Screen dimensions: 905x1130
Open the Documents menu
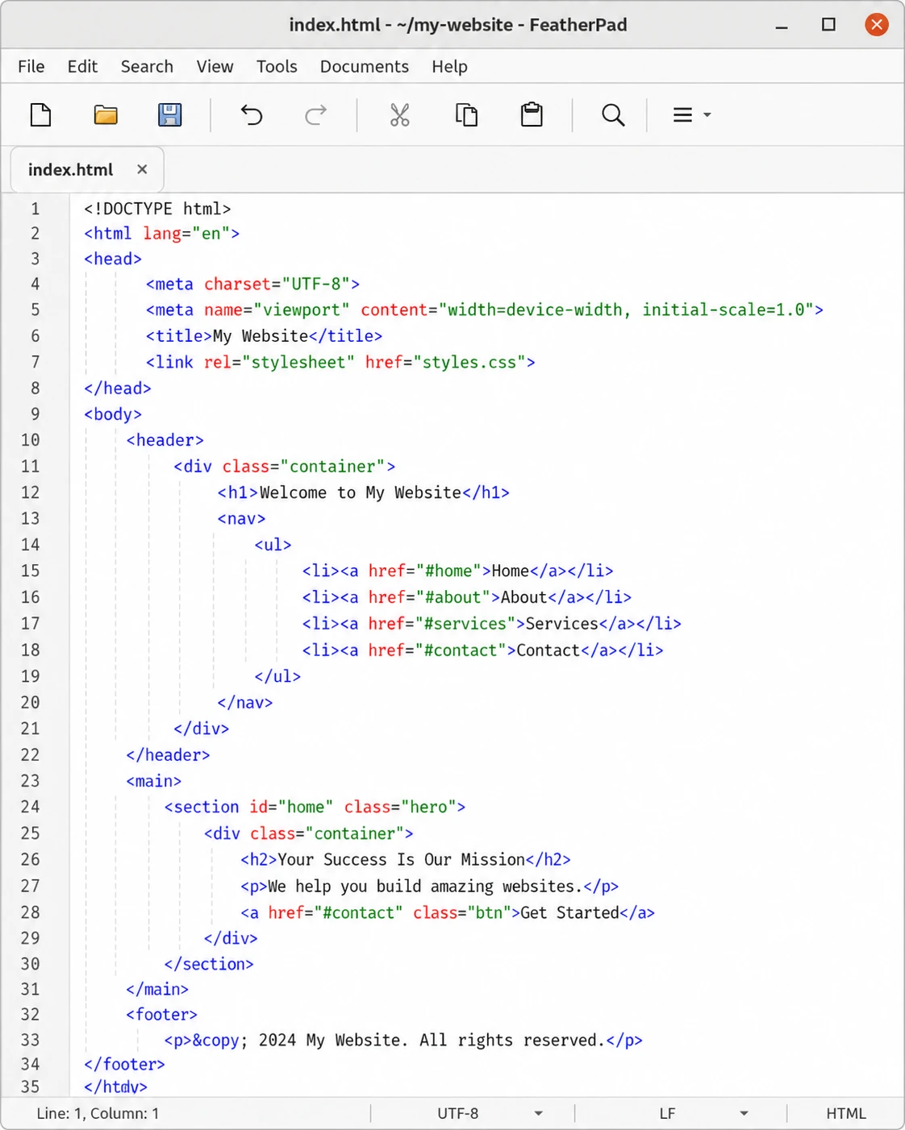click(365, 67)
